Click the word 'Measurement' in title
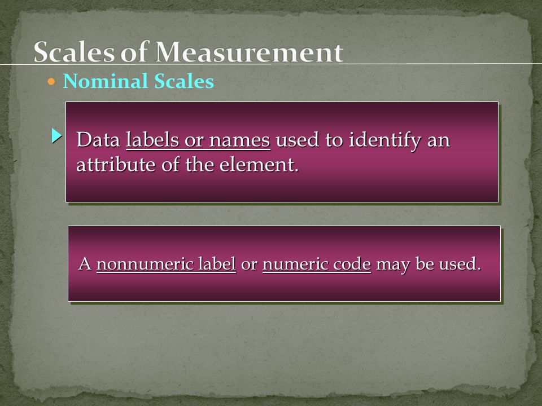542x406 pixels. click(x=250, y=52)
